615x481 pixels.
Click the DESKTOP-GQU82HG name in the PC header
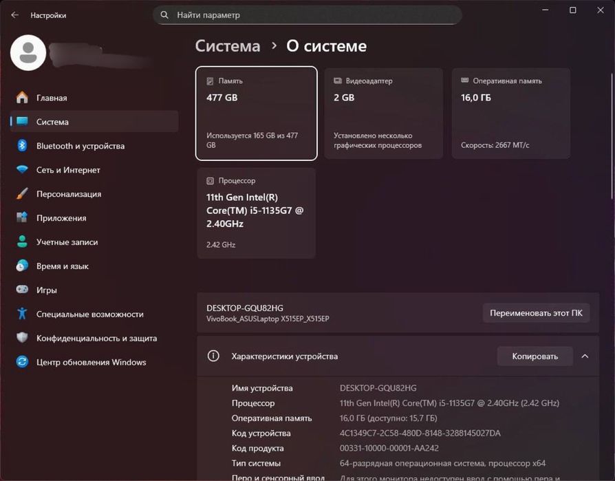pos(245,308)
